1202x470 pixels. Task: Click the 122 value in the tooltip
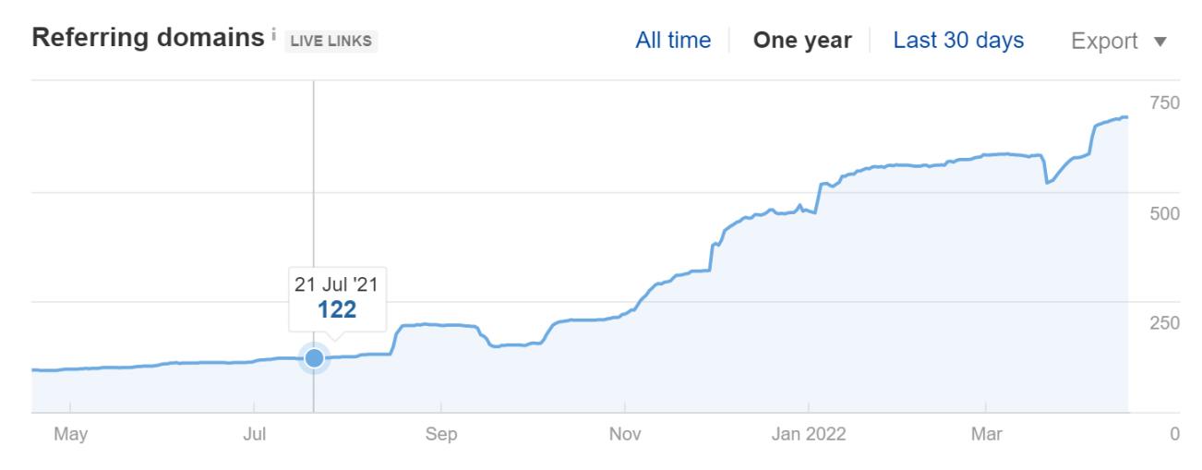tap(337, 310)
